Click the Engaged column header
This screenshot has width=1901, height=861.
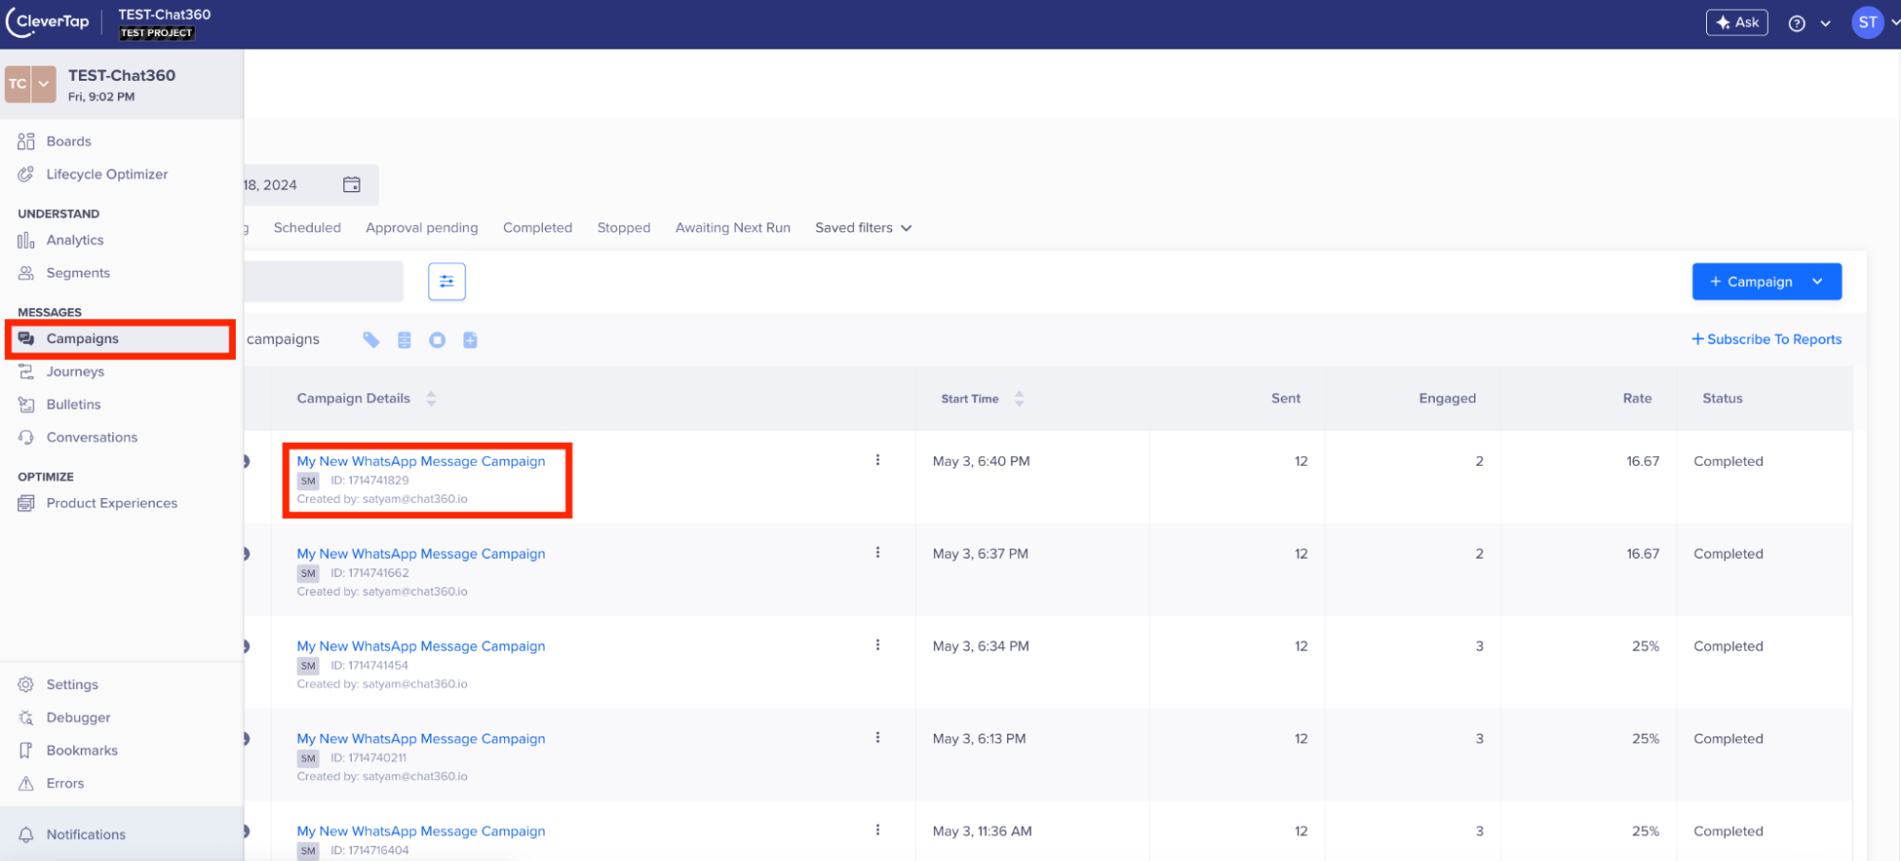(x=1446, y=398)
